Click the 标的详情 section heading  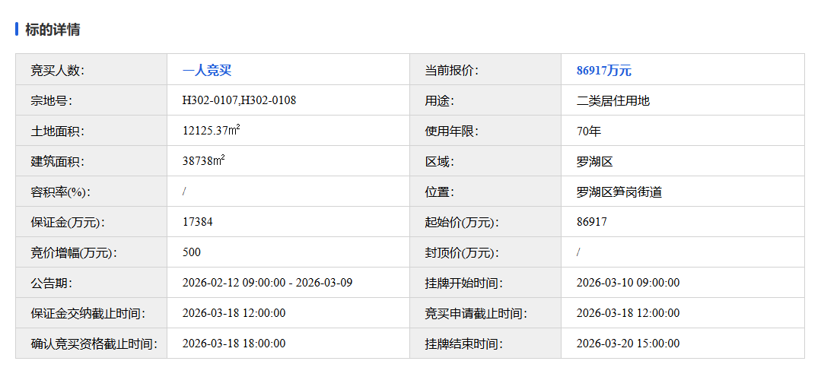coord(53,30)
